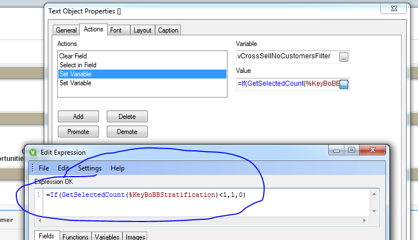
Task: Click the Add action button
Action: pyautogui.click(x=79, y=117)
